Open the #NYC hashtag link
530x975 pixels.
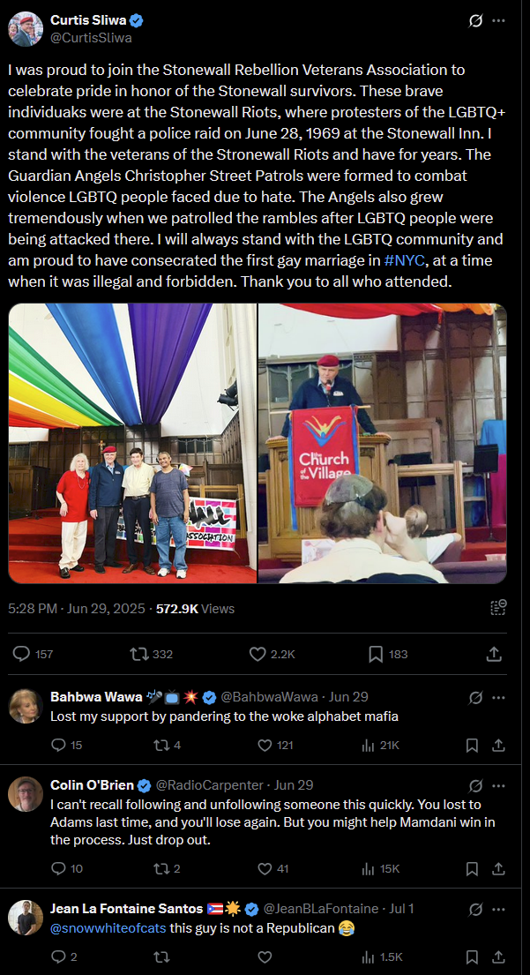[x=405, y=259]
